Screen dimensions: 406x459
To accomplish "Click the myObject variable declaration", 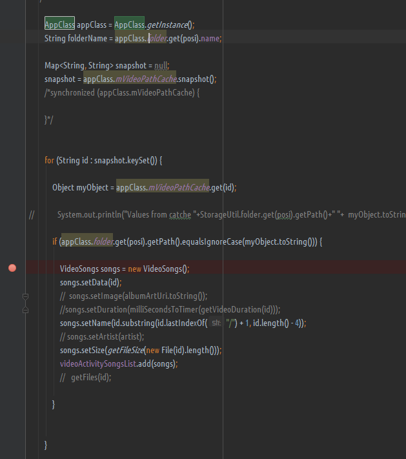I will pos(92,188).
